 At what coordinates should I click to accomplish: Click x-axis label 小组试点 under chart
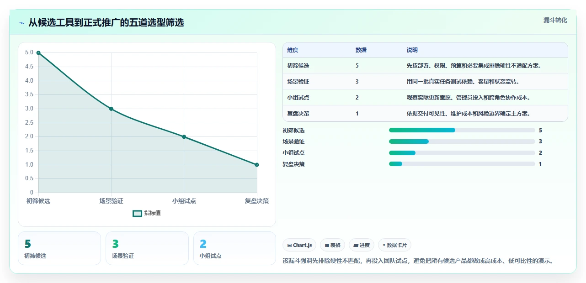[184, 201]
